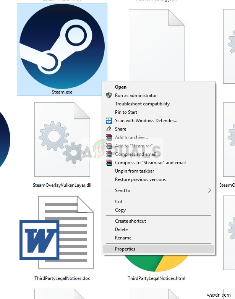Screen dimensions: 235x299
Task: Click the ThirdPartyLegalNotices.html file name
Action: coord(156,278)
